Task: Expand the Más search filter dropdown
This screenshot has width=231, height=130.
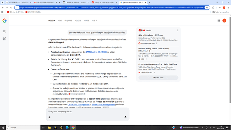Action: [x=94, y=21]
